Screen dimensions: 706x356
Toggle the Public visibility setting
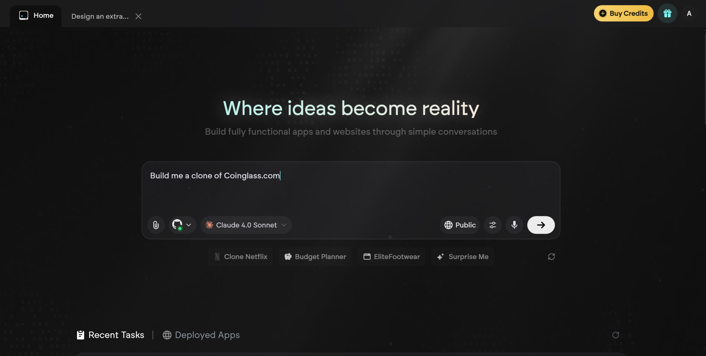[x=460, y=225]
